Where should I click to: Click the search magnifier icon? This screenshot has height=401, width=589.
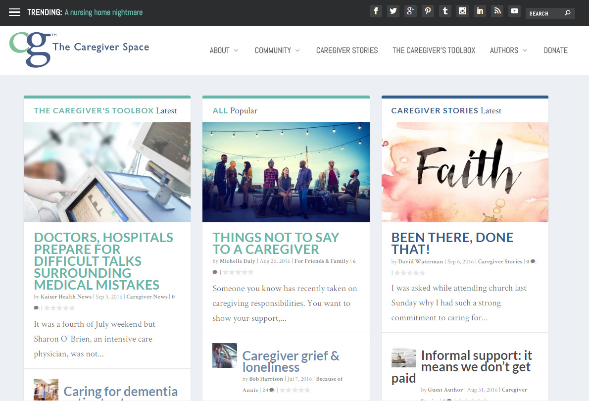(x=568, y=13)
